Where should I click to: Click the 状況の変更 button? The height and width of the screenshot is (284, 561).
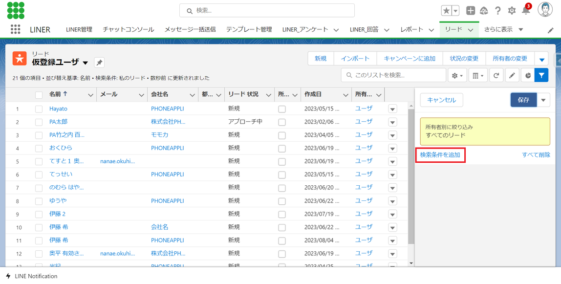coord(464,59)
